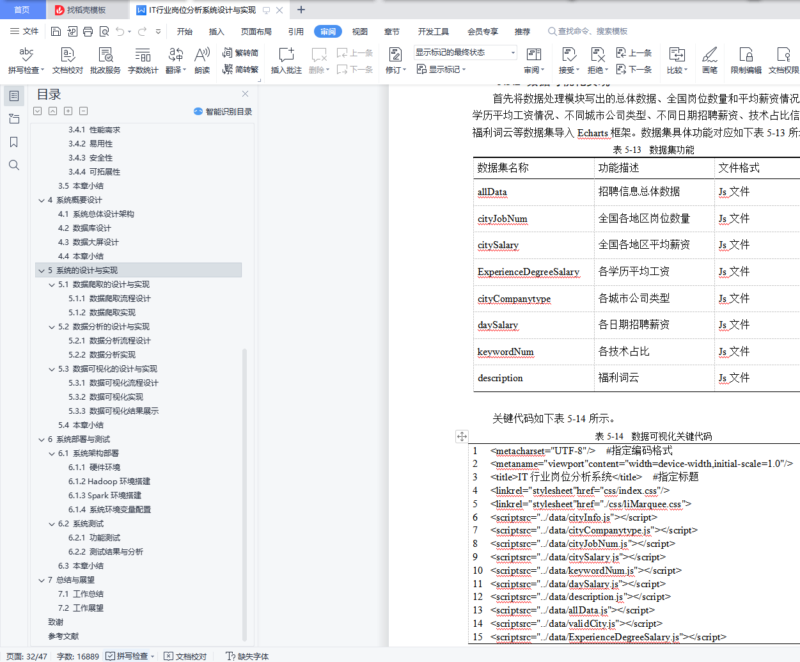
Task: Open the search icon in left sidebar
Action: pos(14,165)
